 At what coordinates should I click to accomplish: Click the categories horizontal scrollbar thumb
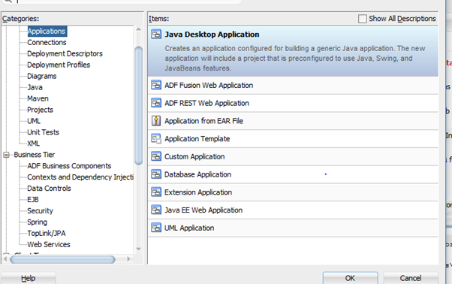(x=62, y=260)
